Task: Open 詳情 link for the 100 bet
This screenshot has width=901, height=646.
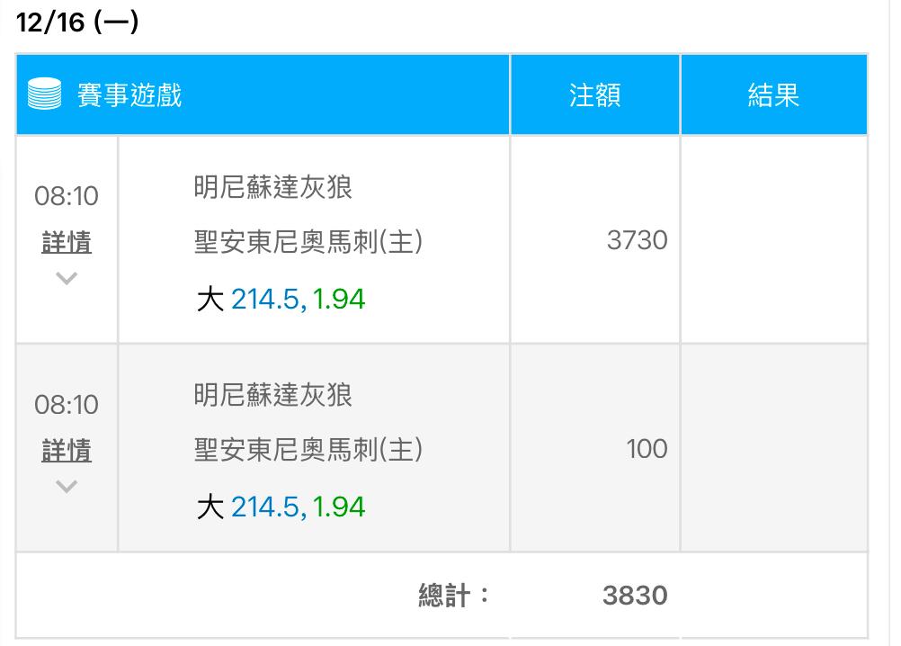Action: [x=67, y=451]
